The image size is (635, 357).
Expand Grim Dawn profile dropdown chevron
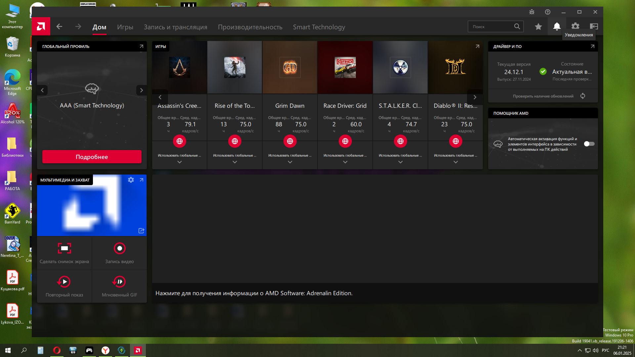[290, 162]
